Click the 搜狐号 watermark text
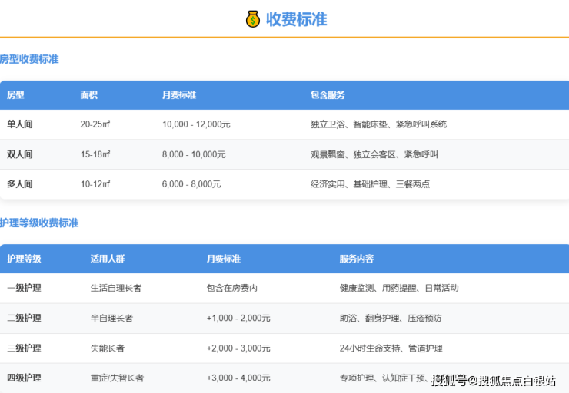The height and width of the screenshot is (393, 569). 451,380
